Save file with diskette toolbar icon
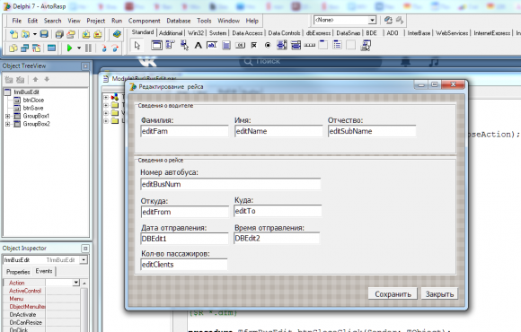Screen dimensions: 521x332 [44, 34]
